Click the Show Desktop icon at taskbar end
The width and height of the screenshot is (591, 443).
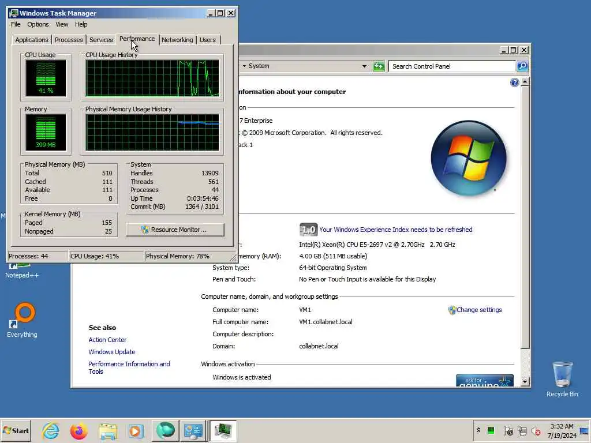pyautogui.click(x=585, y=430)
